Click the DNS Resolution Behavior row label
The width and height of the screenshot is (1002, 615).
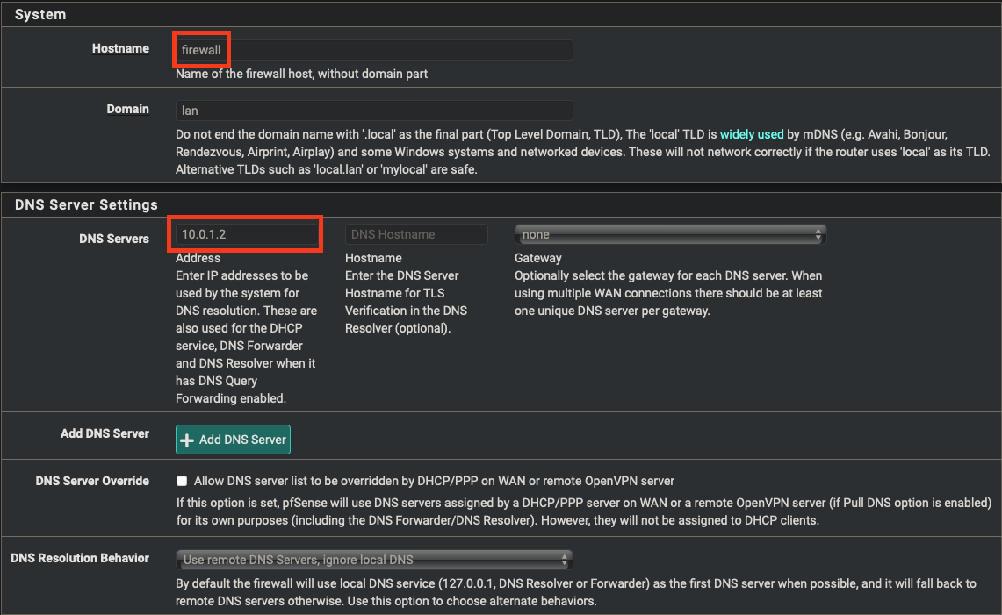80,558
